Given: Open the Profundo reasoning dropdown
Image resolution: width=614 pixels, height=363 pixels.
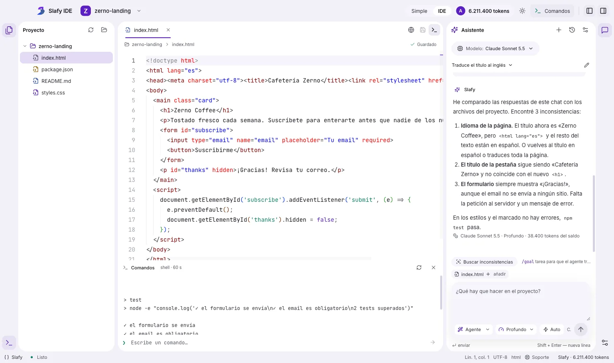Looking at the screenshot, I should [x=516, y=329].
